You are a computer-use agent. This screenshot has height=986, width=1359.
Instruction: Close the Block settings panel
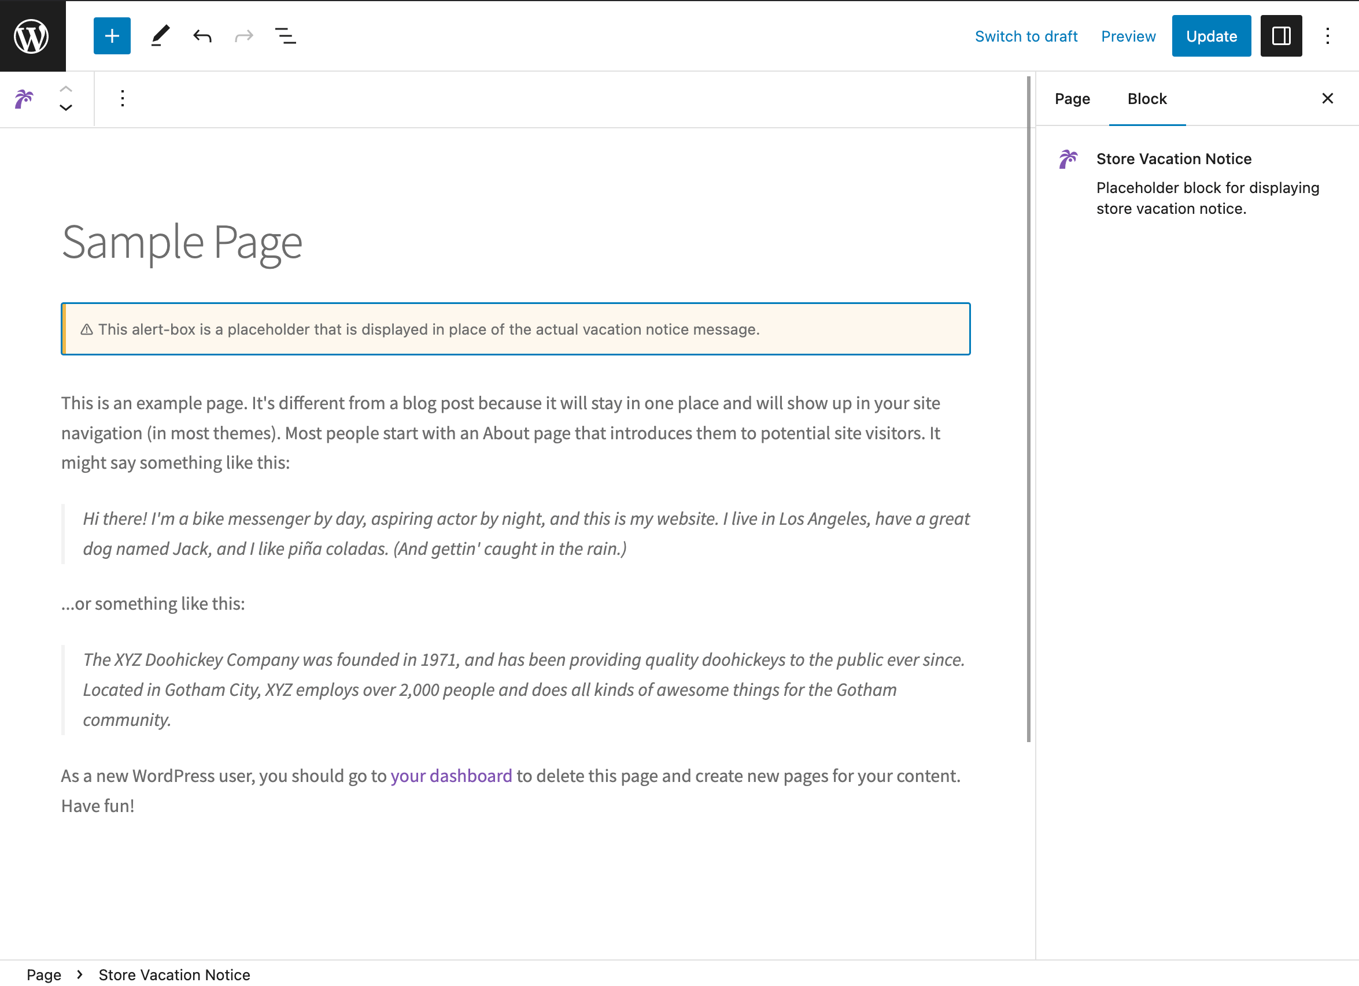(x=1327, y=98)
